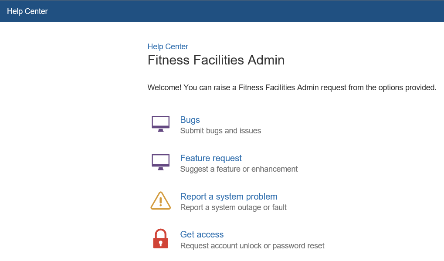This screenshot has height=261, width=444.
Task: Click the Fitness Facilities Admin page heading
Action: [x=216, y=60]
